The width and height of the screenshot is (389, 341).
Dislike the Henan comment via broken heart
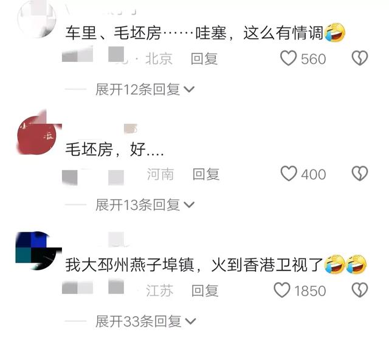click(x=360, y=174)
